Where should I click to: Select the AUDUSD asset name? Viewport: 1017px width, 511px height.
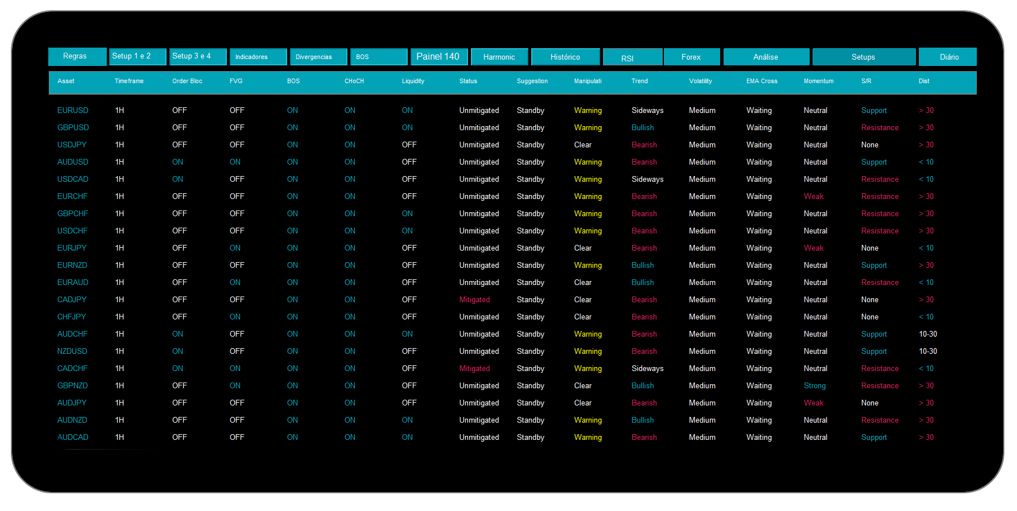(73, 162)
